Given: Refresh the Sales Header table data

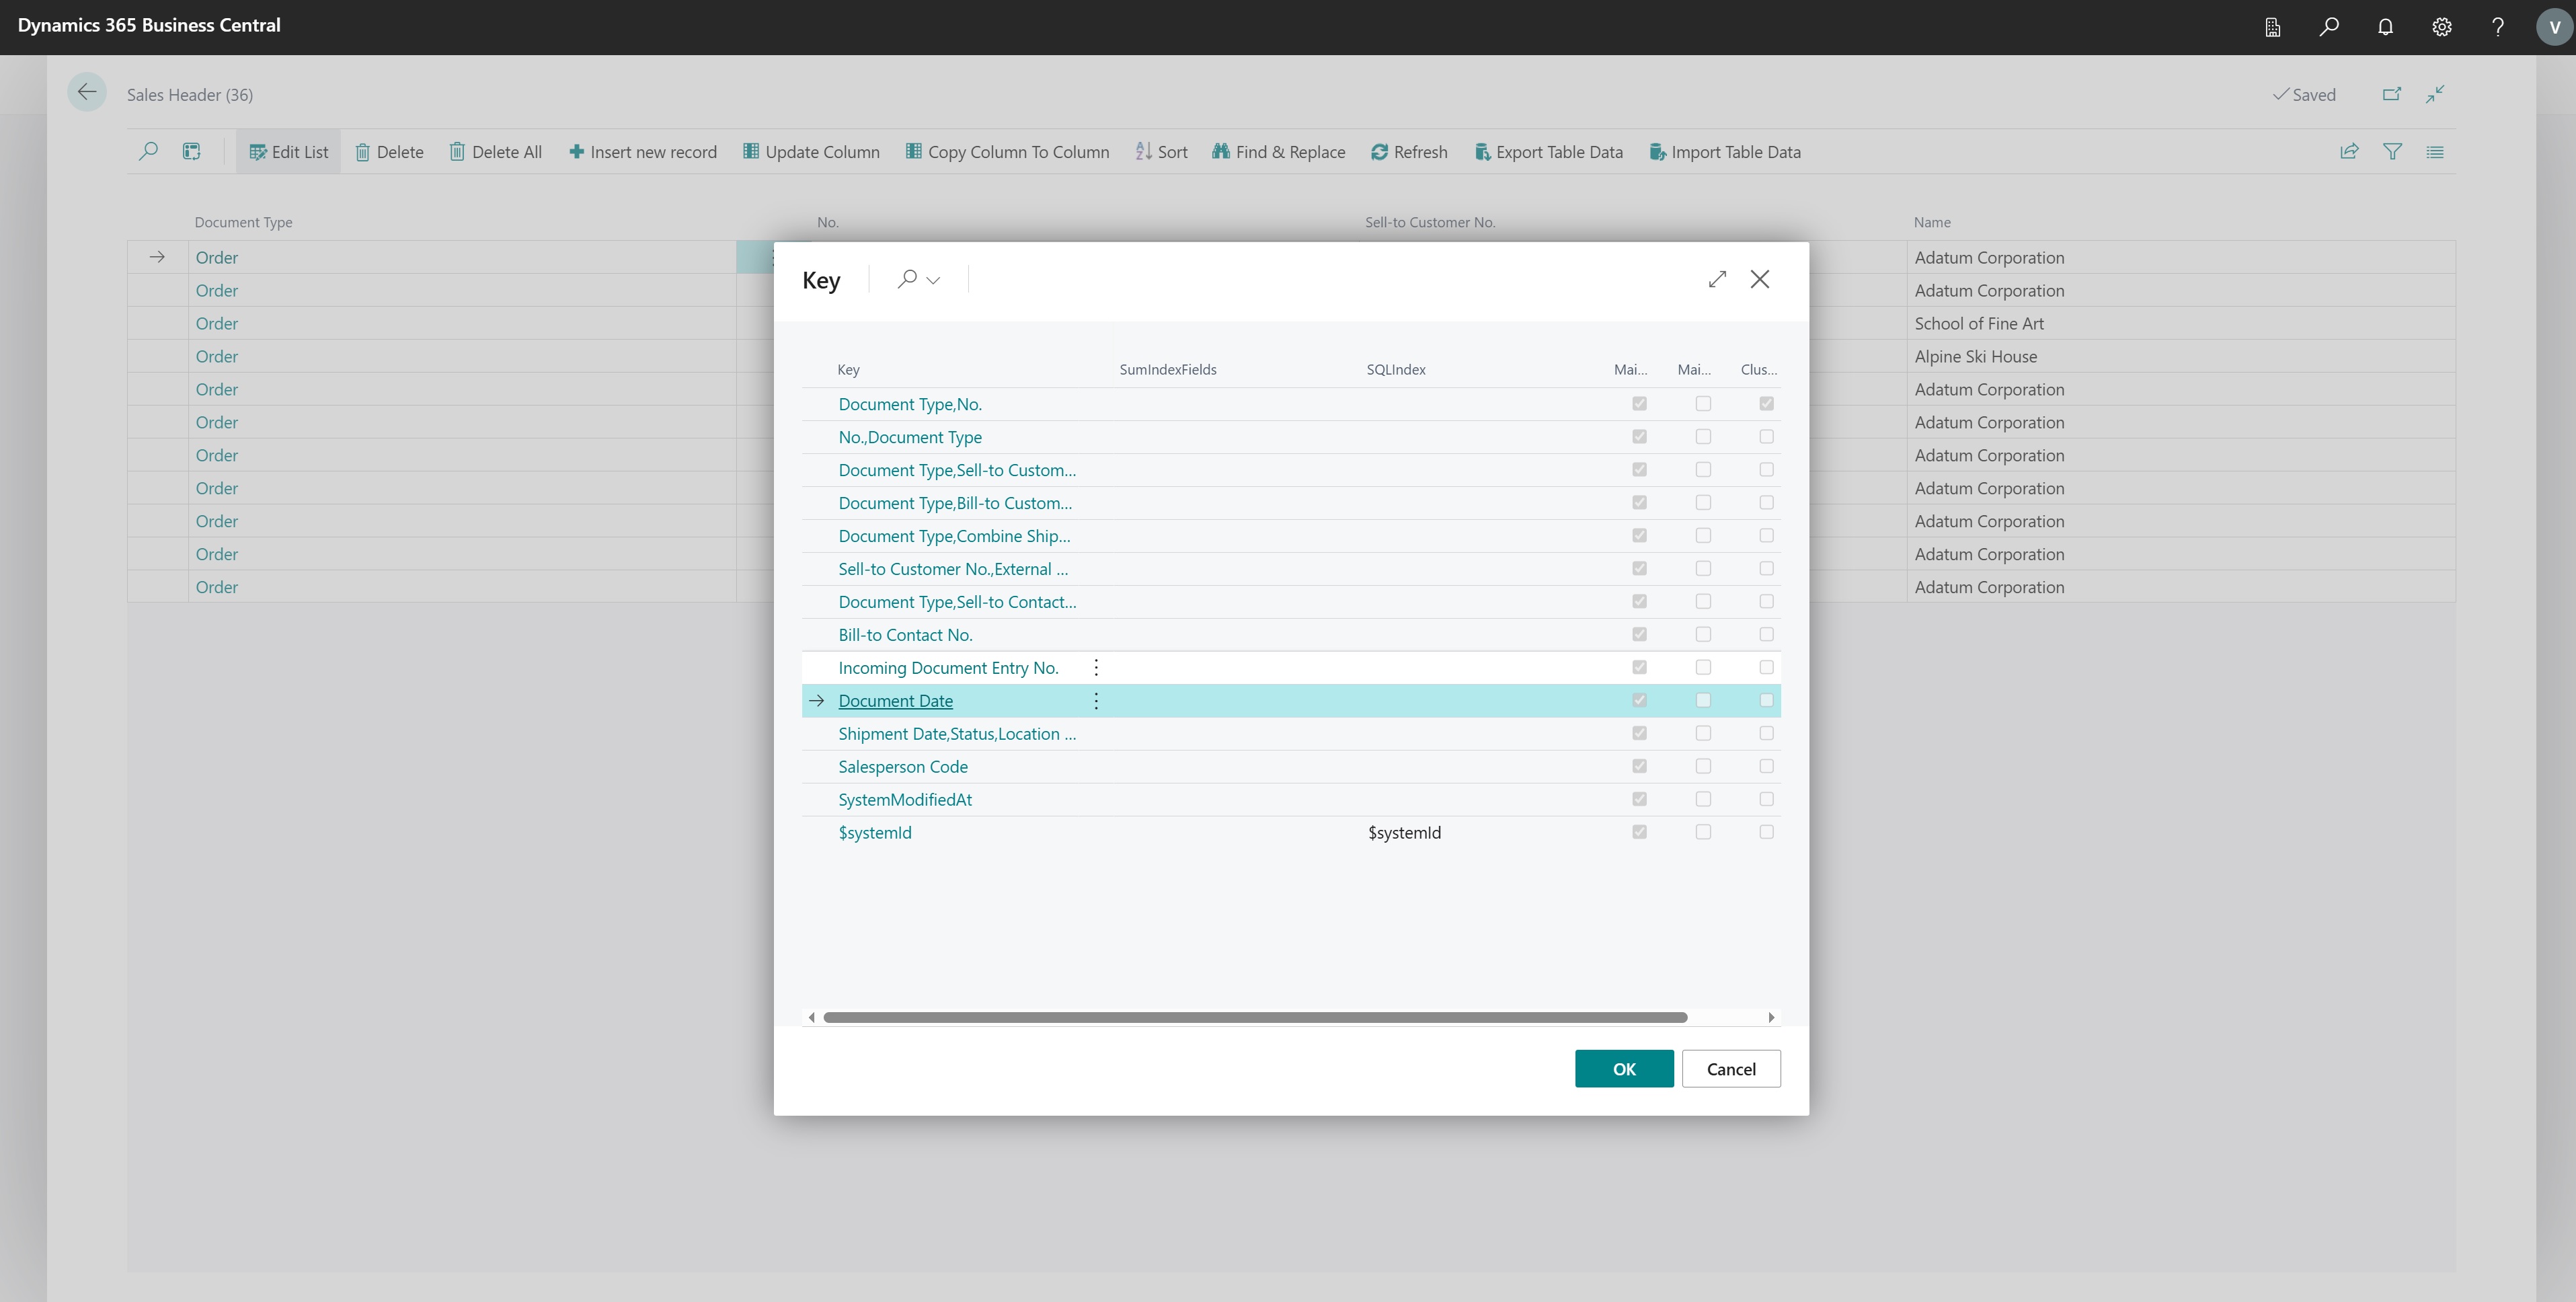Looking at the screenshot, I should [1409, 151].
